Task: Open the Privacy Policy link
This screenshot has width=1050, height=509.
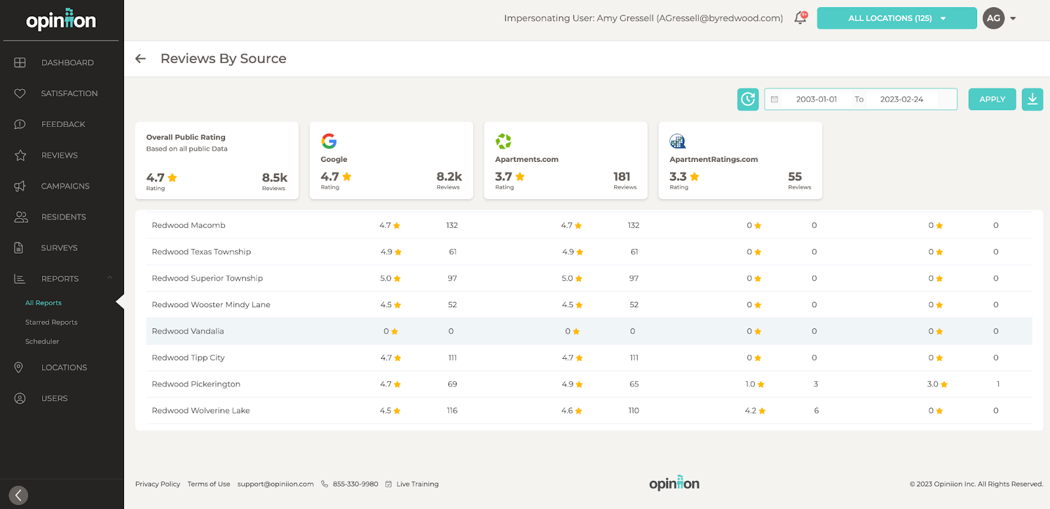Action: coord(157,484)
